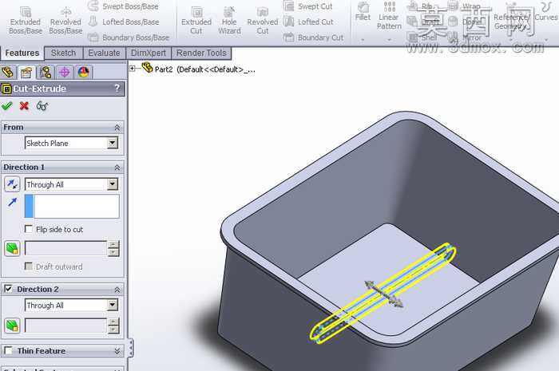Viewport: 559px width, 371px height.
Task: Click Direction of Extrusion selection box
Action: tap(72, 206)
